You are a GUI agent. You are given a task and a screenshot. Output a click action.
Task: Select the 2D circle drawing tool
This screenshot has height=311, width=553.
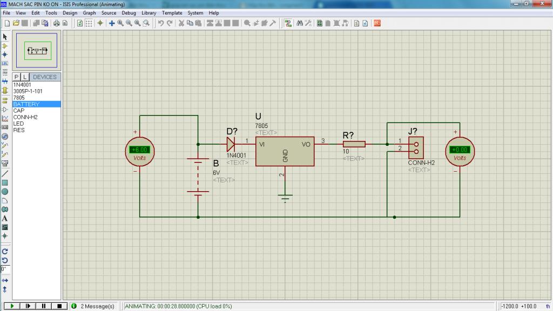click(5, 191)
